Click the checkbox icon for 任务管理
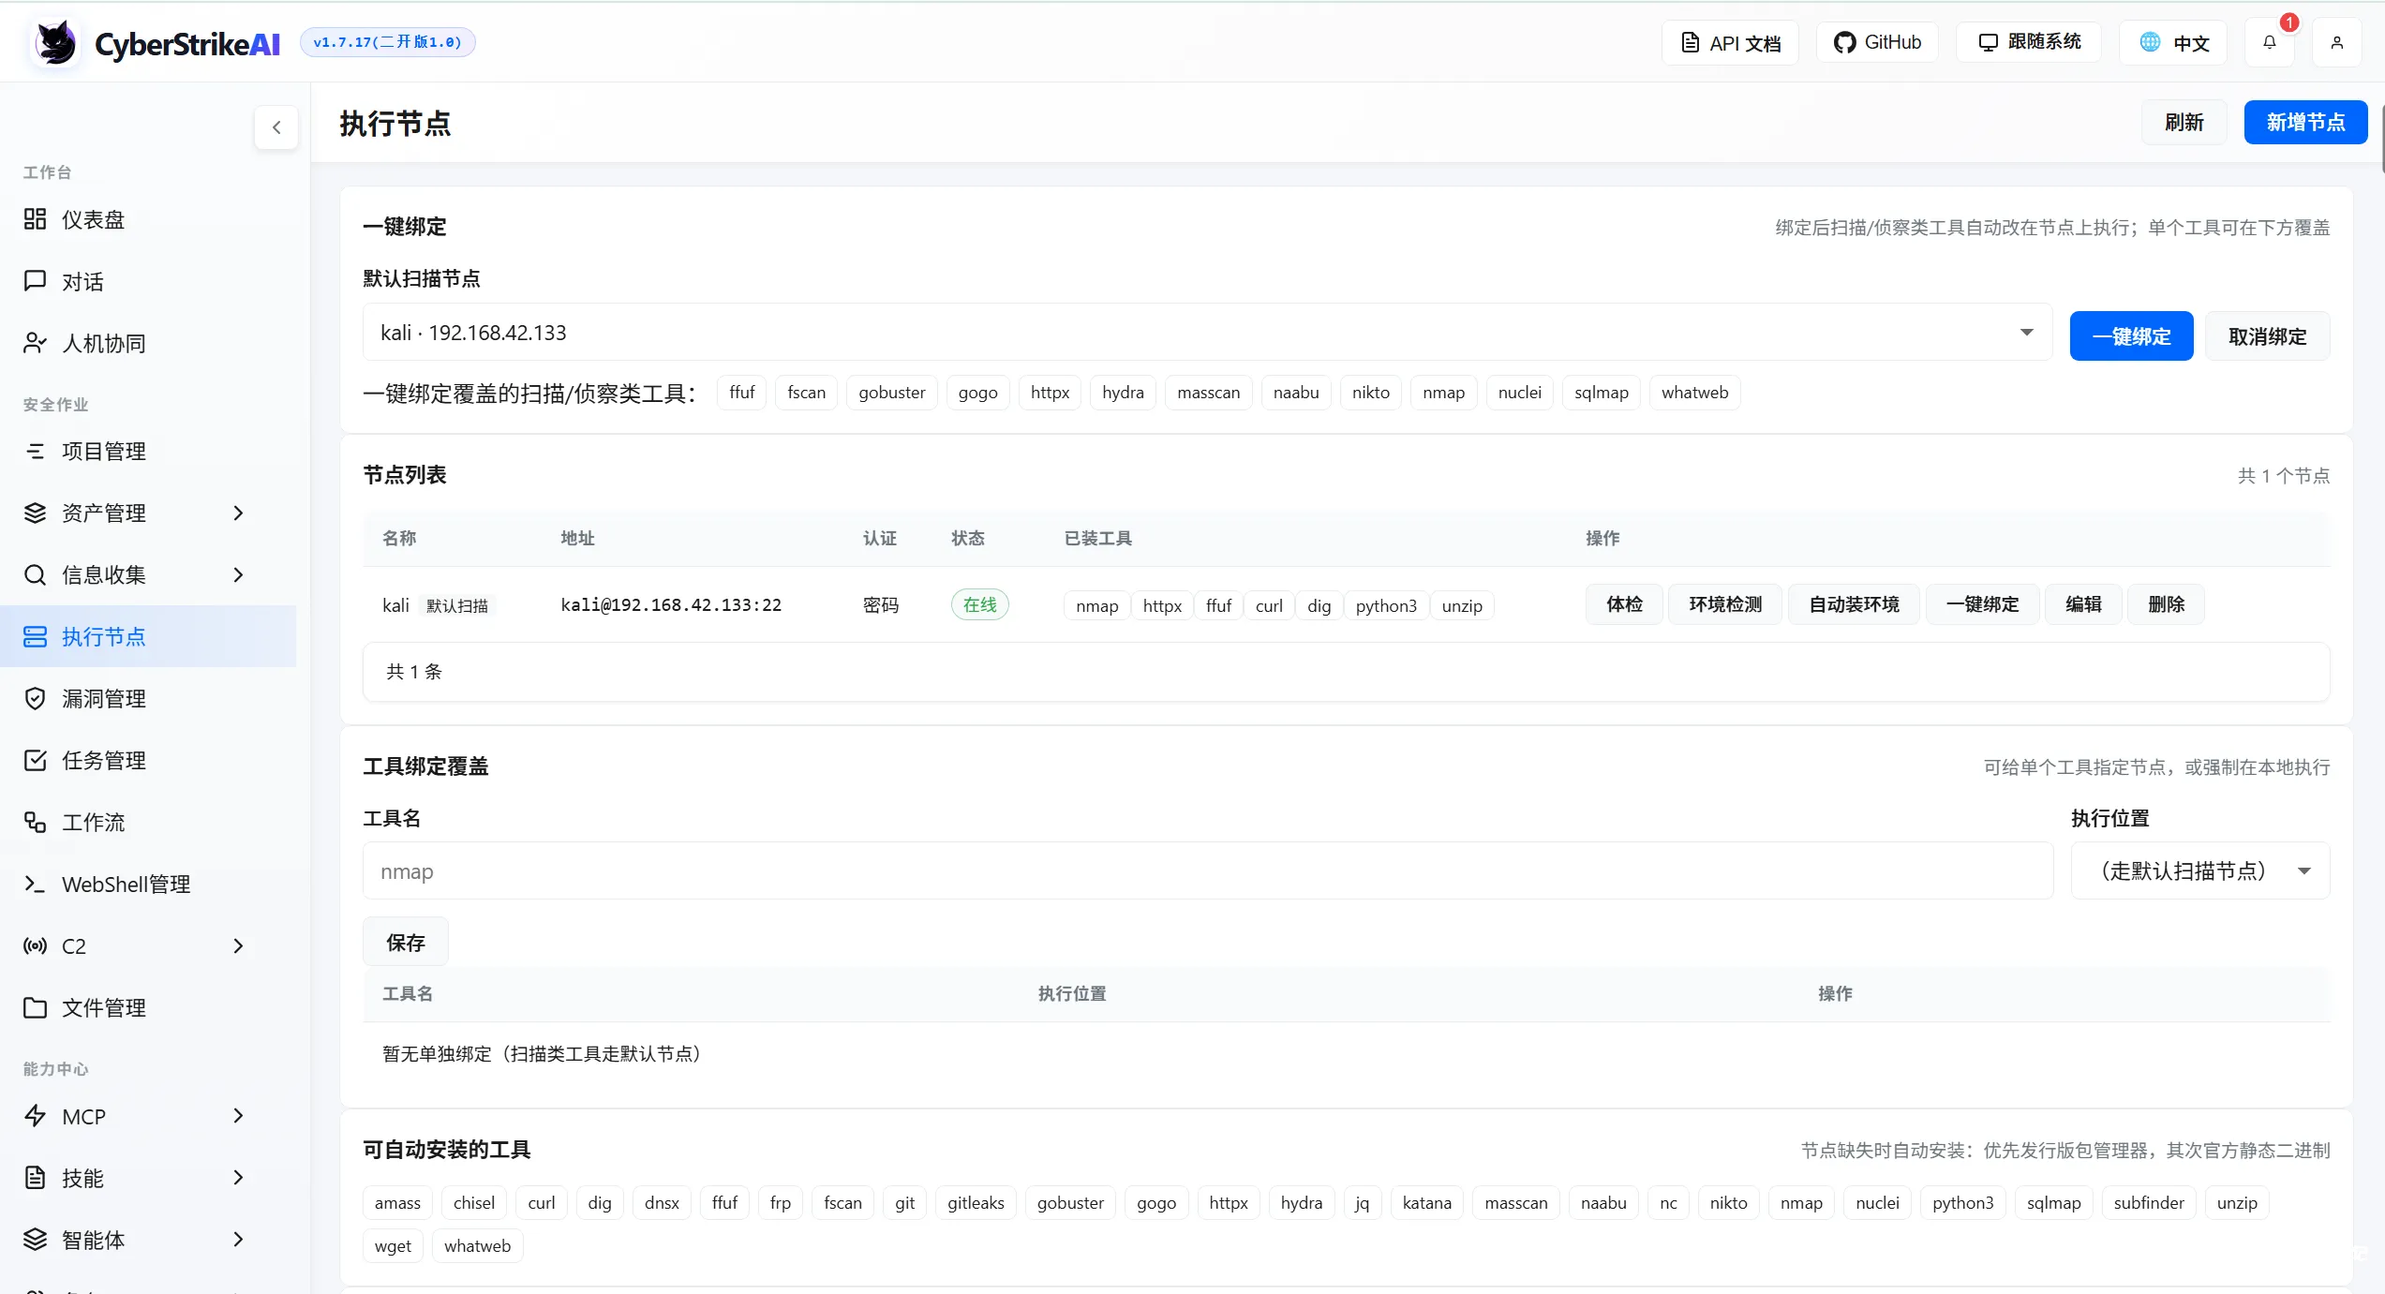This screenshot has height=1294, width=2385. pos(35,761)
